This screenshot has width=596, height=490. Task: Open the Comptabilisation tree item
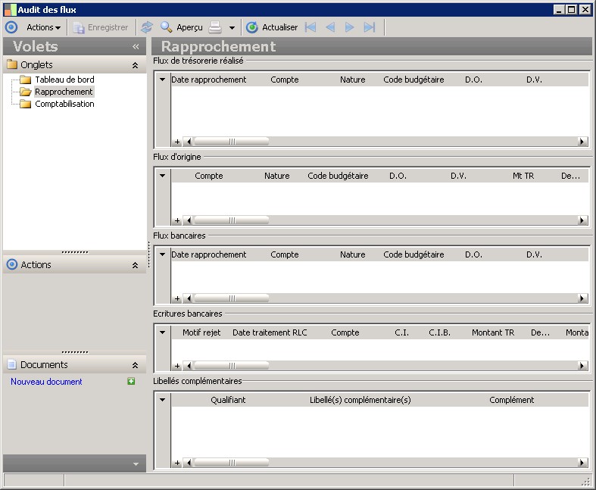tap(64, 104)
